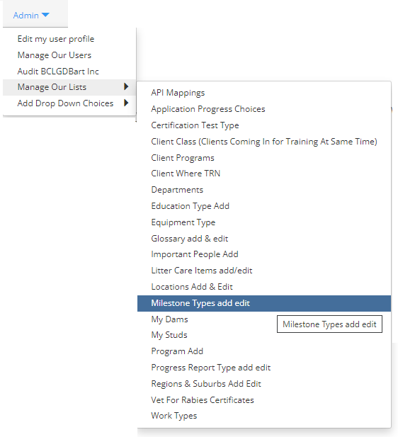Open Departments list

[x=177, y=190]
